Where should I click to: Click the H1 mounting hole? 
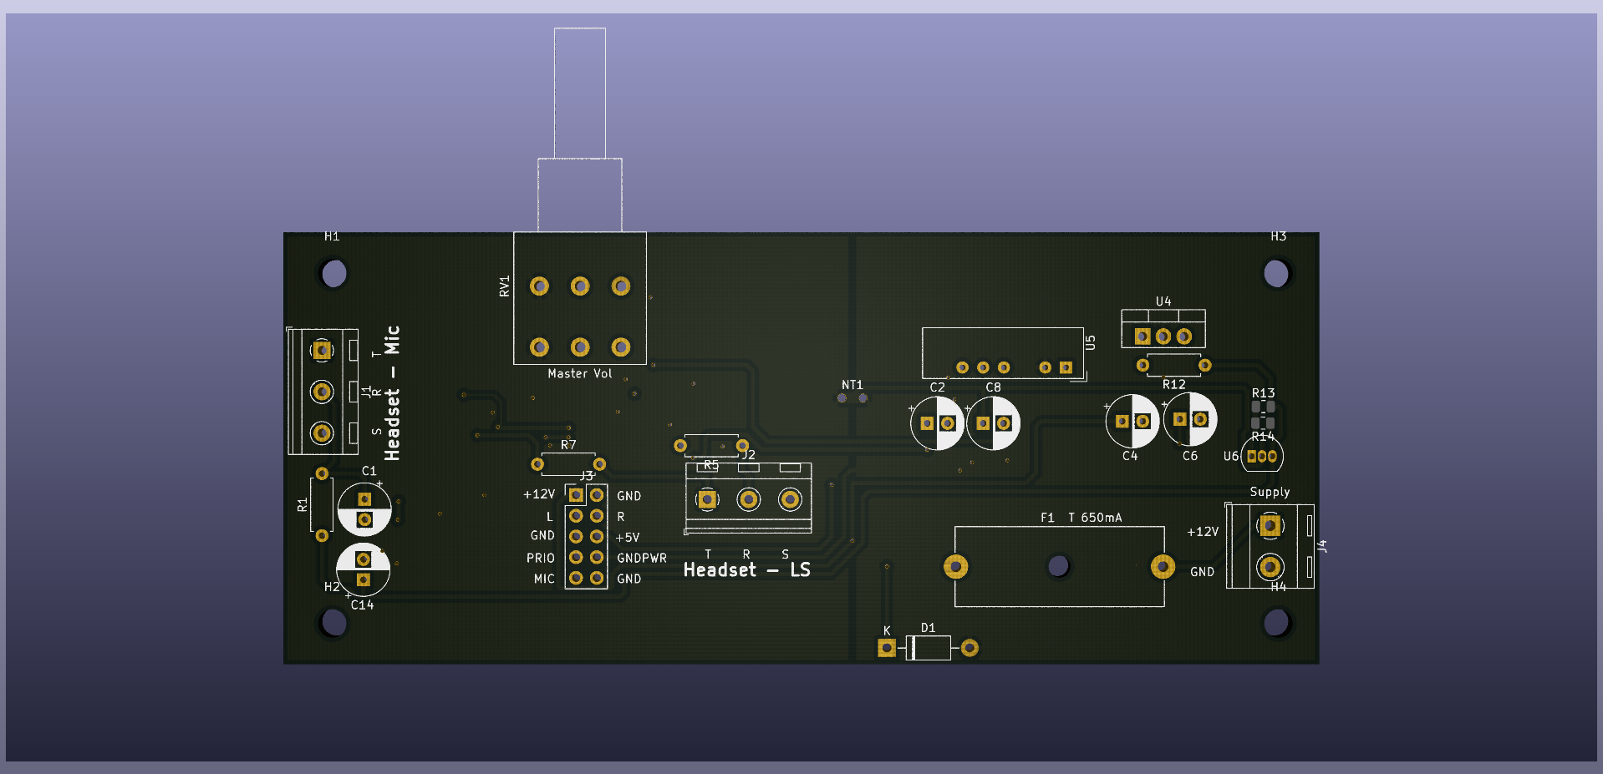[333, 273]
